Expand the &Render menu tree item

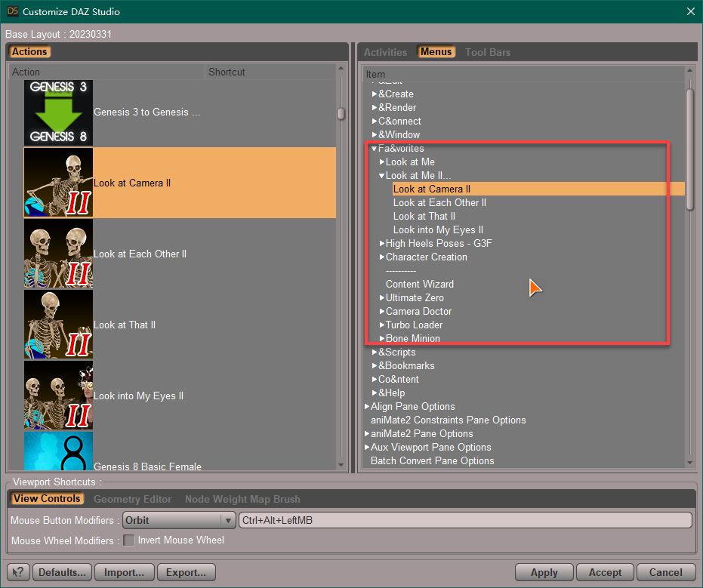coord(375,107)
